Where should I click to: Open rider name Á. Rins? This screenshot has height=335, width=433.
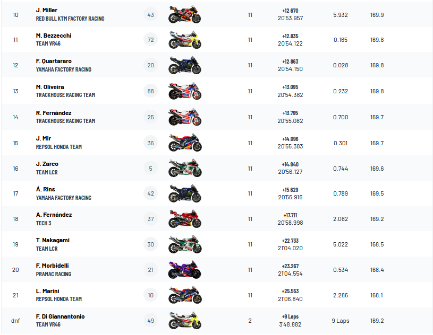[46, 189]
